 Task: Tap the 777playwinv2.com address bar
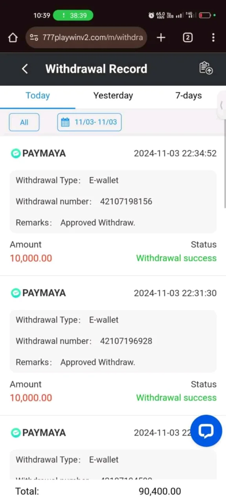coord(86,38)
